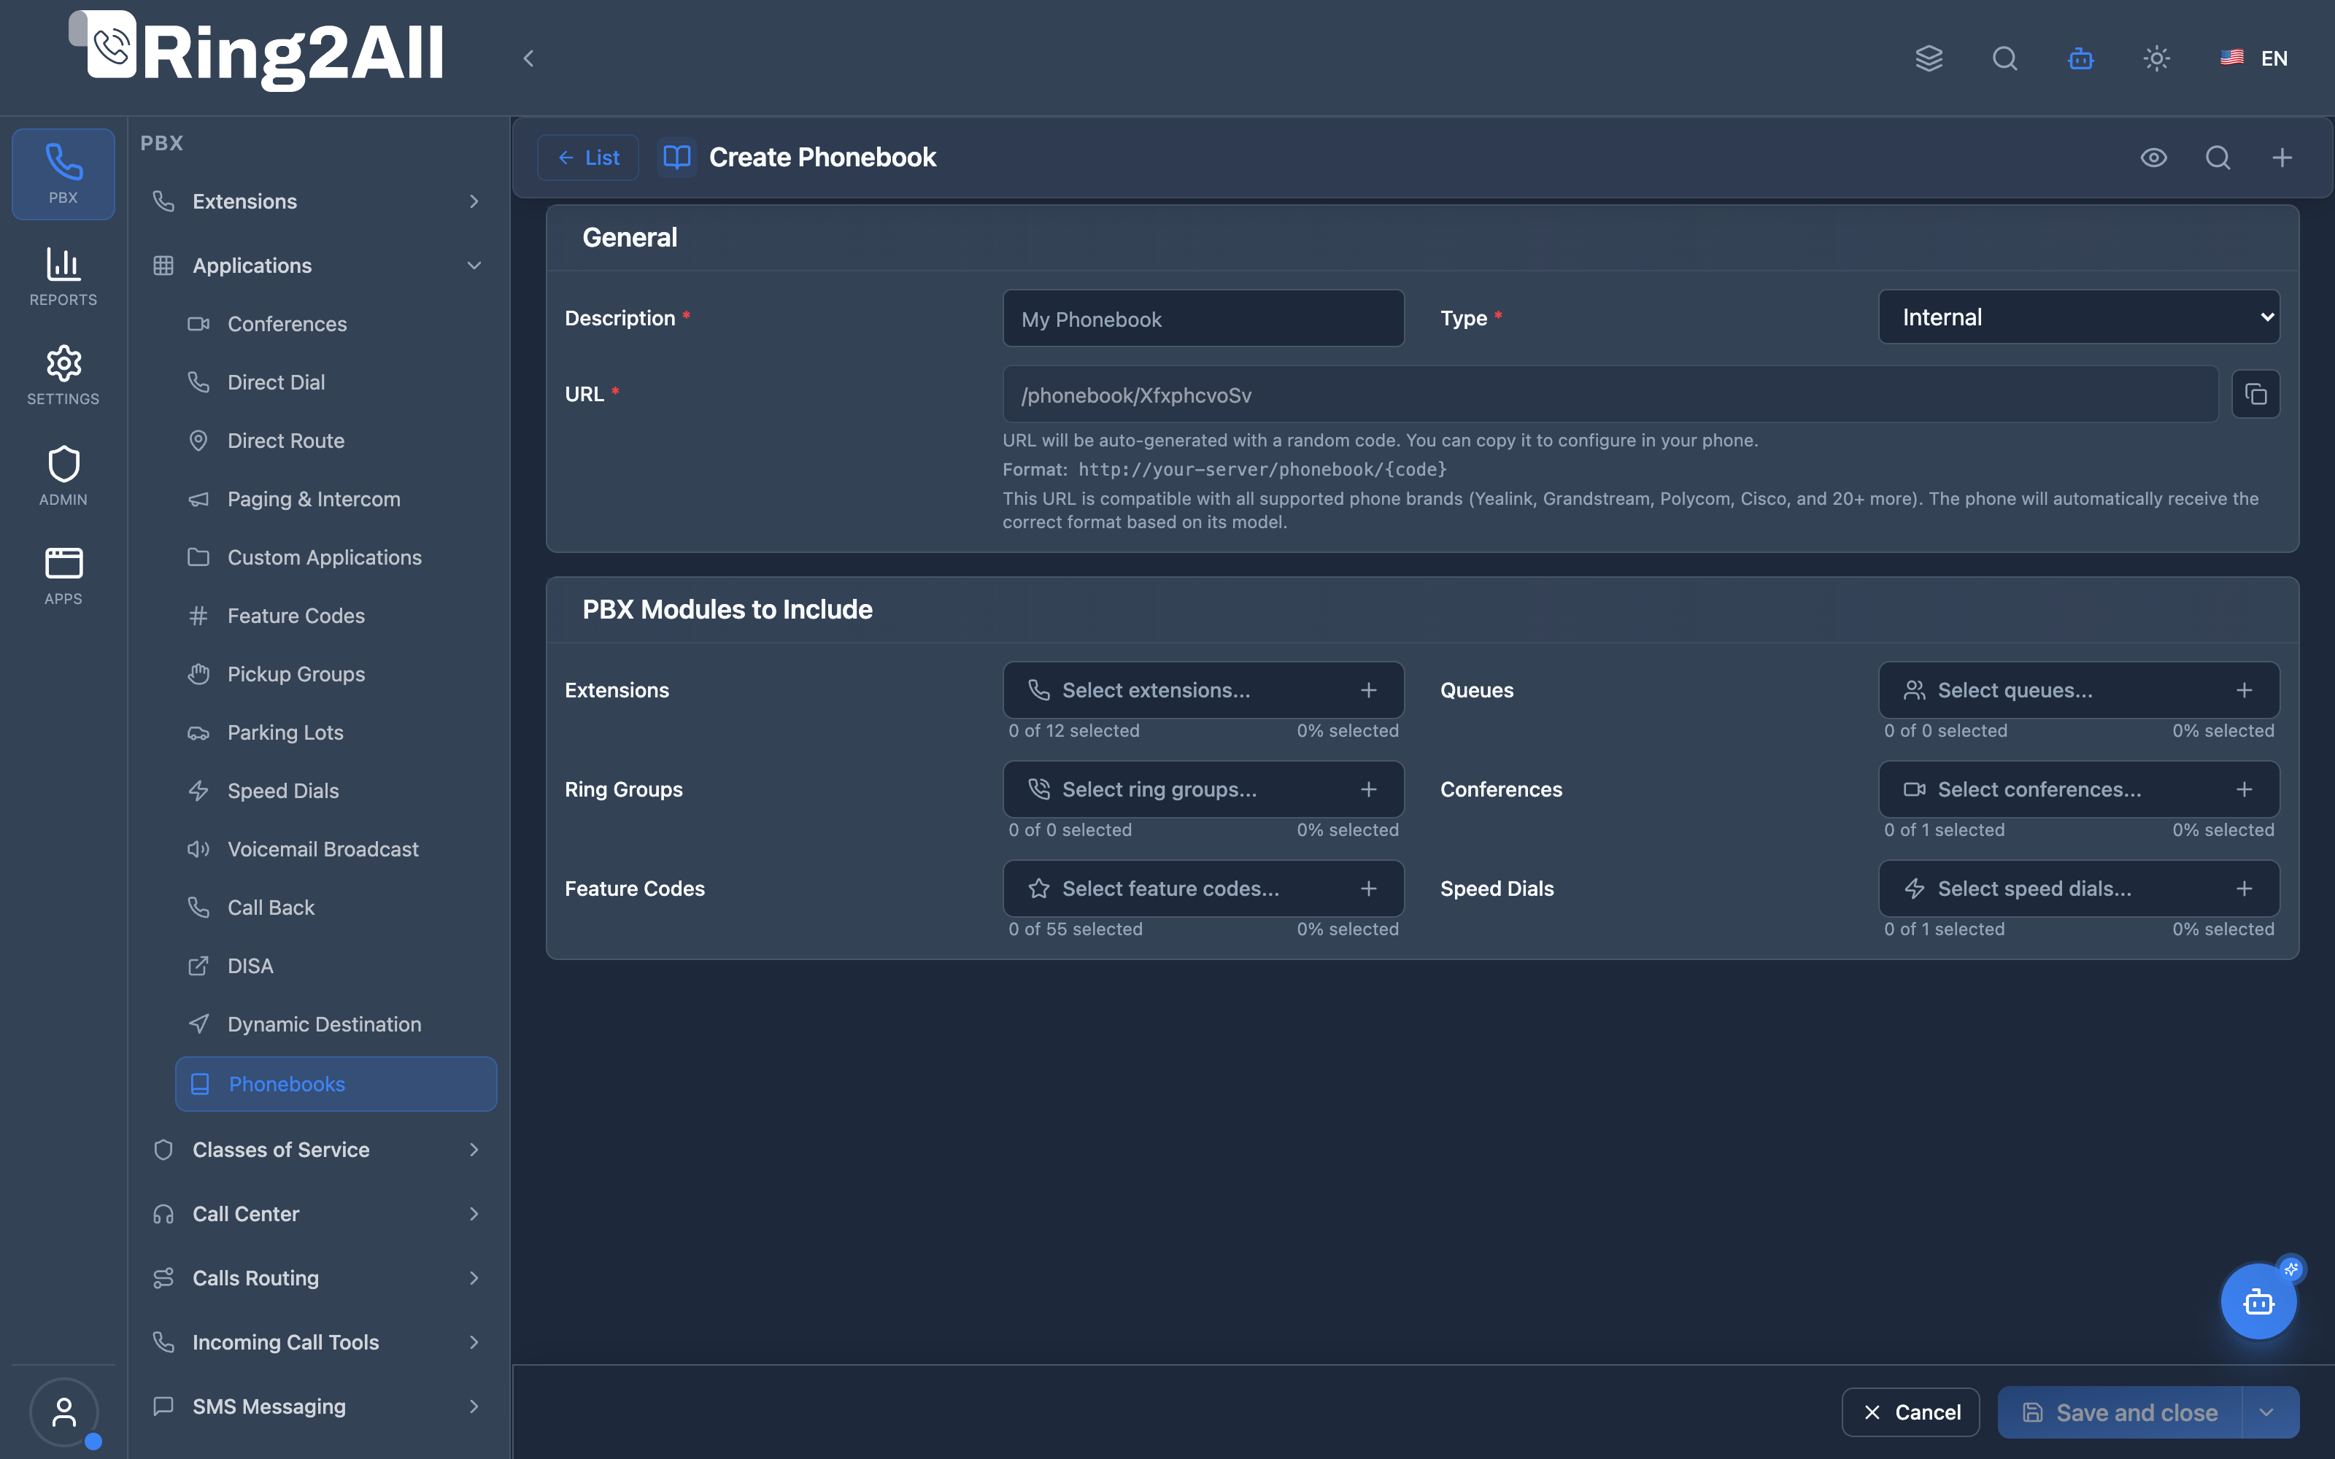Open the Select ring groups picker
The width and height of the screenshot is (2335, 1459).
pyautogui.click(x=1203, y=789)
